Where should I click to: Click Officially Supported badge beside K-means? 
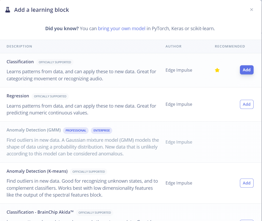point(89,172)
